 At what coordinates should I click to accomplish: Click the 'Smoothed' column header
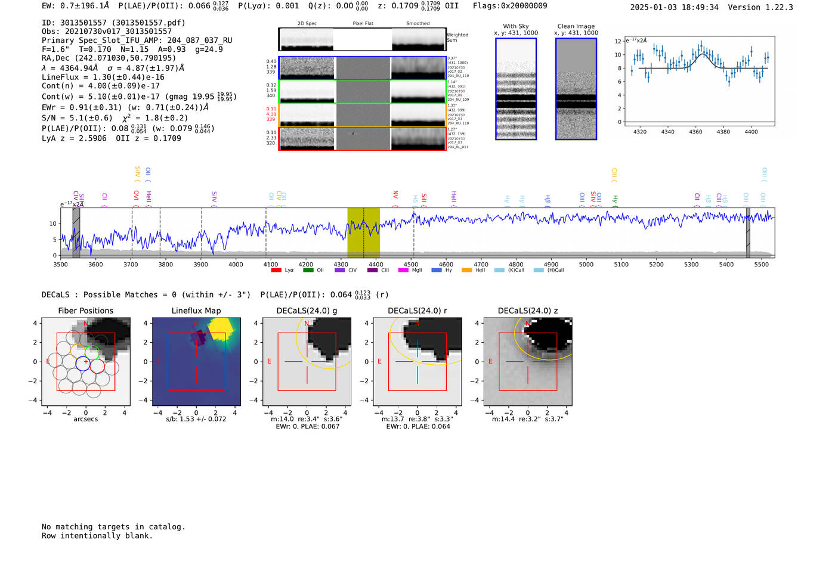coord(418,24)
